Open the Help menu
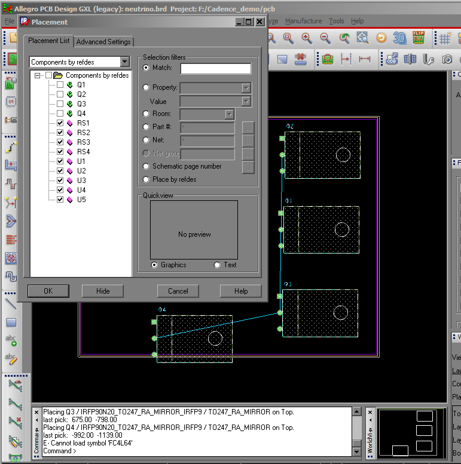Viewport: 461px width, 464px height. coord(357,21)
